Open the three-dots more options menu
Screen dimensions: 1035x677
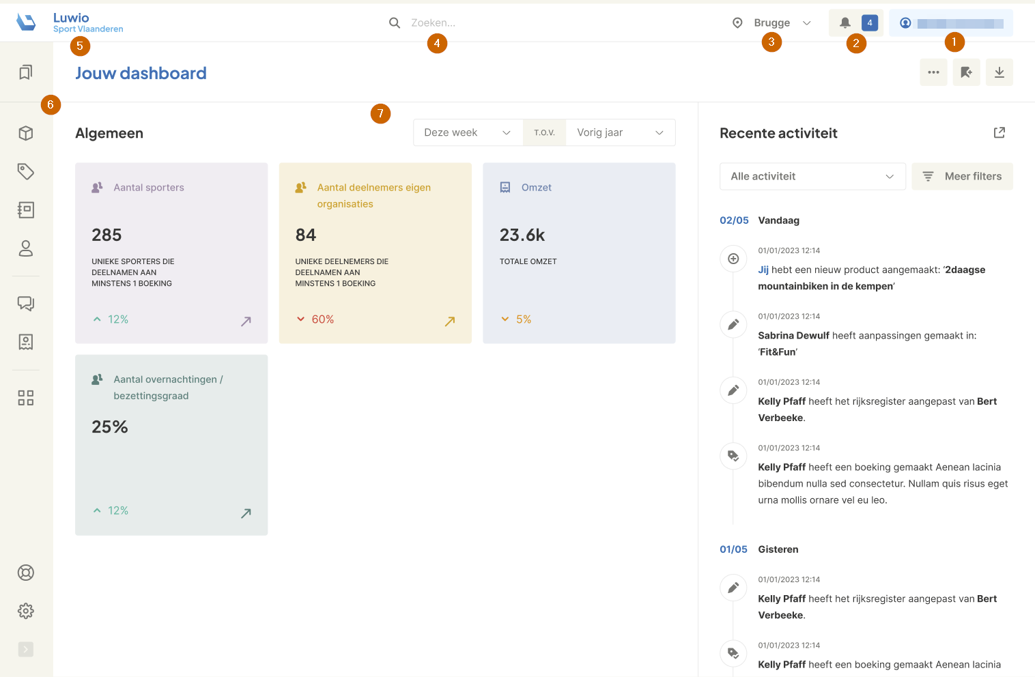pyautogui.click(x=933, y=72)
